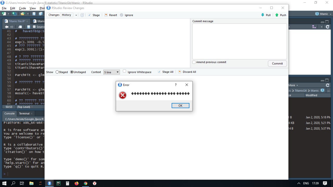Click the Show in new window icon in editor
The image size is (333, 187).
pyautogui.click(x=20, y=27)
